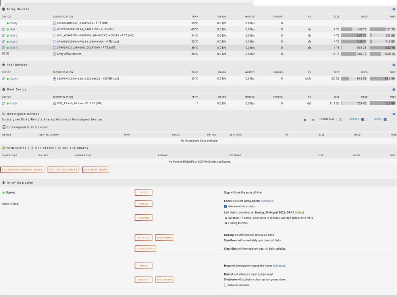Open parity check History
This screenshot has width=397, height=297.
coord(144,217)
